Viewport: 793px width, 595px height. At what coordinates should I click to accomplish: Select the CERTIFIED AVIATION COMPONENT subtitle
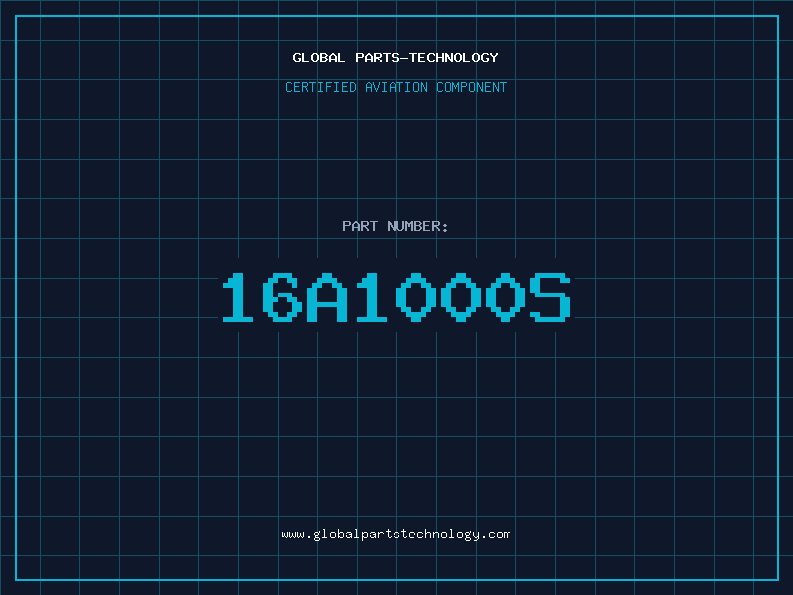tap(396, 87)
